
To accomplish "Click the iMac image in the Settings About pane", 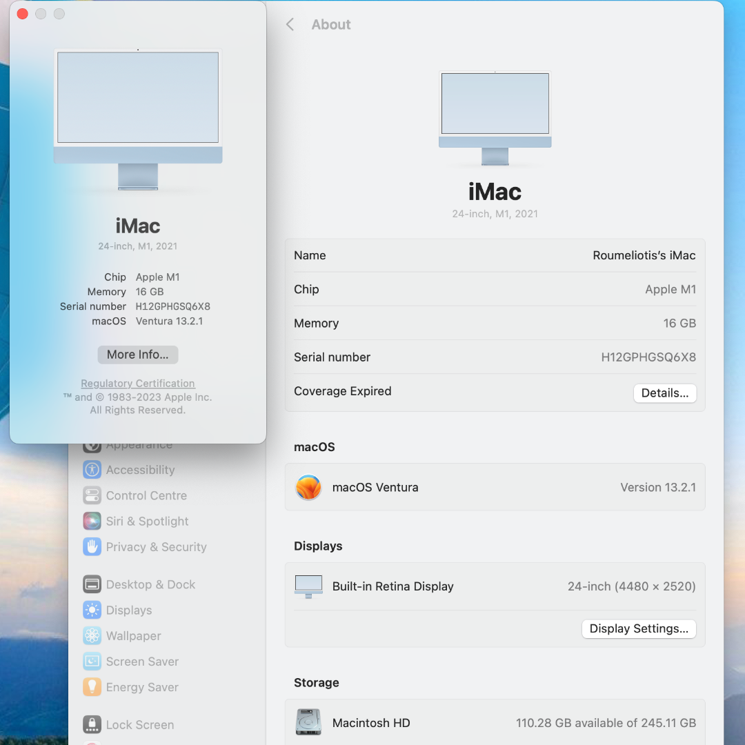I will [x=495, y=119].
